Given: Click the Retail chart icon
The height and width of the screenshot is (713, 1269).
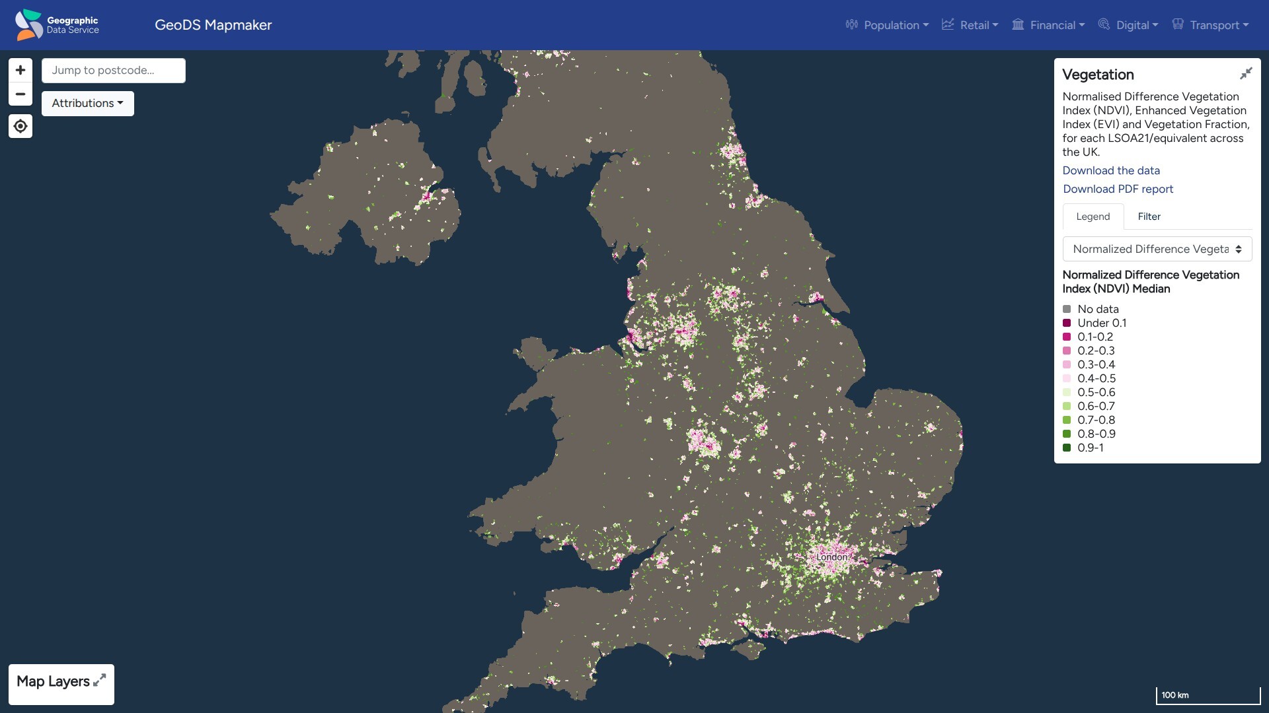Looking at the screenshot, I should click(948, 24).
